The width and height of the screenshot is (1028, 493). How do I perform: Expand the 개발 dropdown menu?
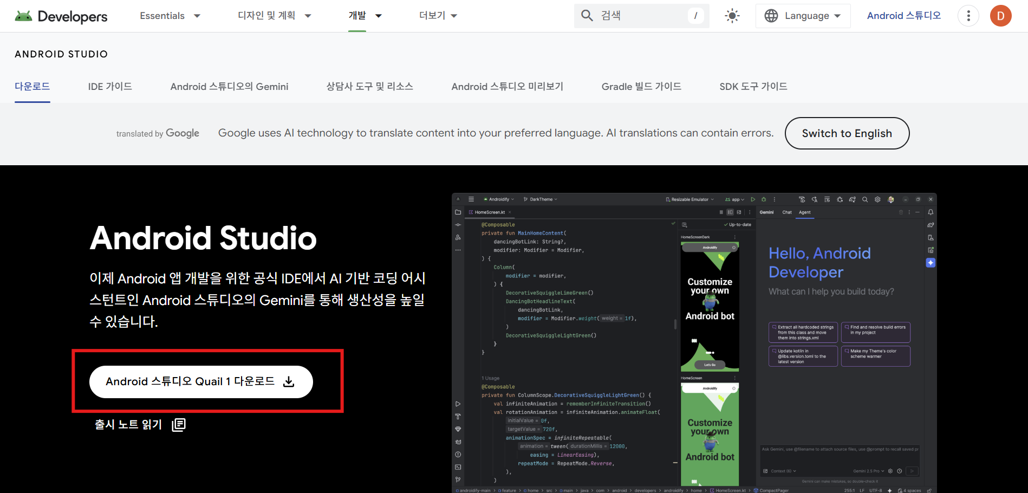365,16
